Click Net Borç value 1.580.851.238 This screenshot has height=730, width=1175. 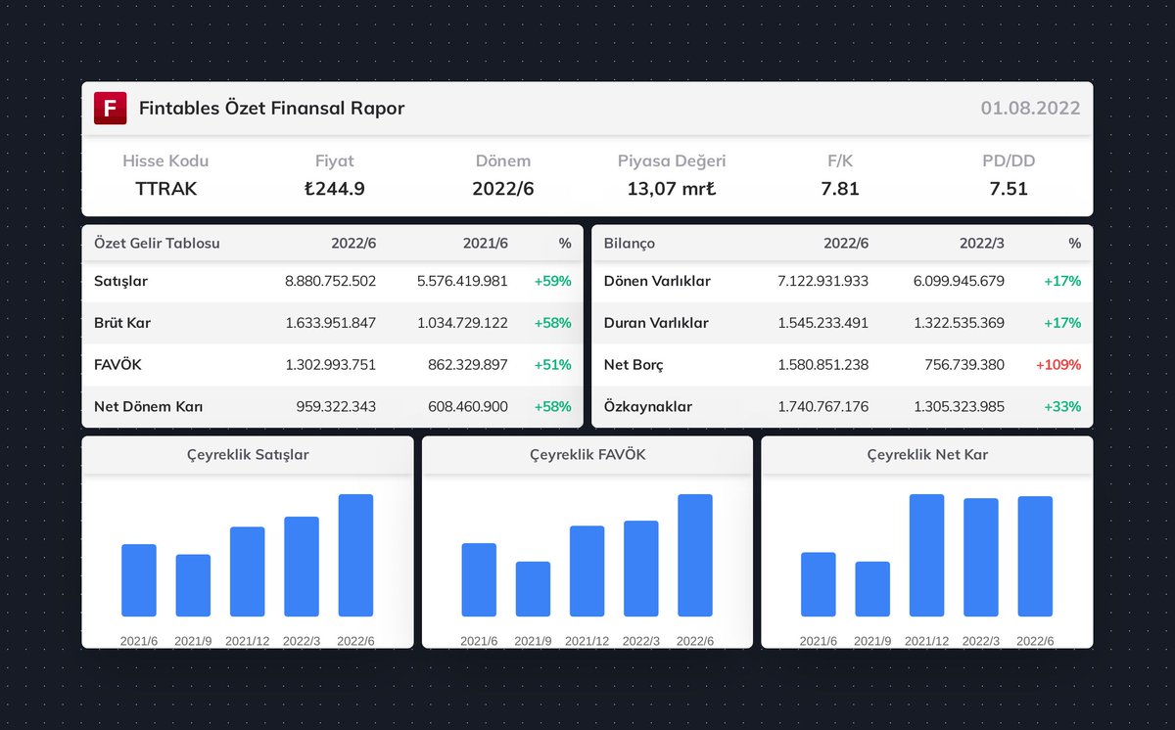pyautogui.click(x=822, y=365)
